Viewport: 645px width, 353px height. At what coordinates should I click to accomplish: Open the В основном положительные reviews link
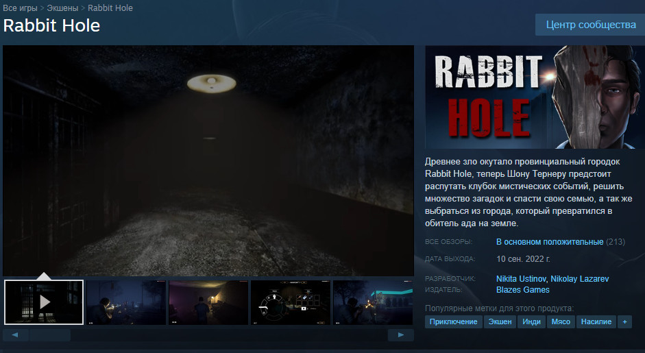point(550,242)
